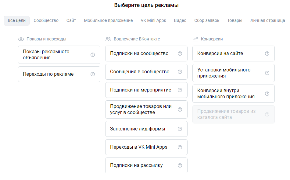Switch to the Видео tab

tap(180, 21)
